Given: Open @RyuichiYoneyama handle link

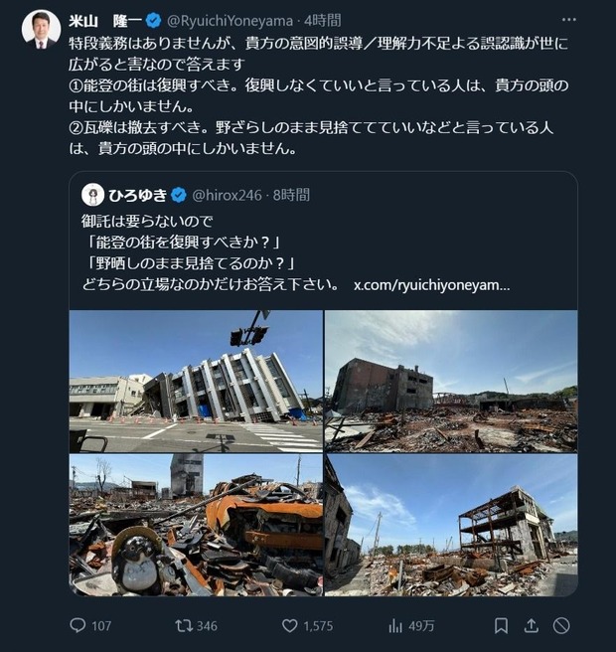Looking at the screenshot, I should click(x=230, y=20).
